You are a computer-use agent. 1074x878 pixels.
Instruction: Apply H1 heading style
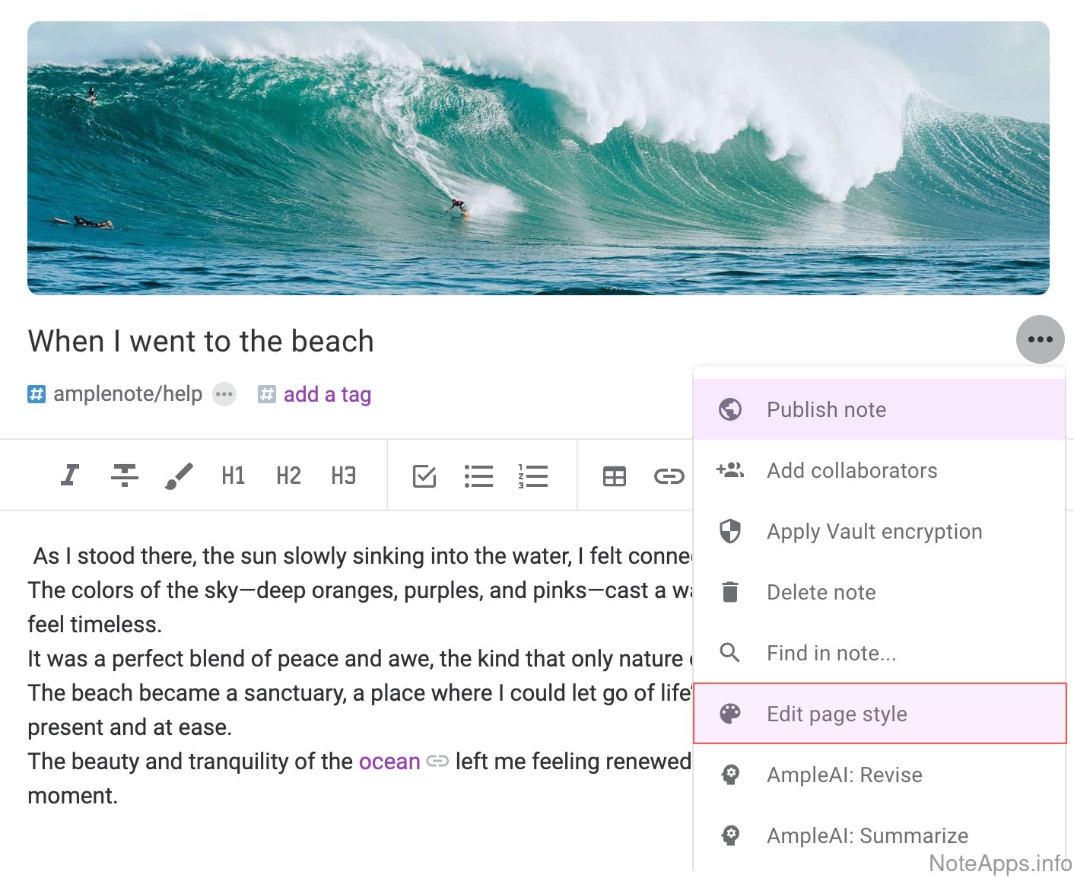point(234,476)
